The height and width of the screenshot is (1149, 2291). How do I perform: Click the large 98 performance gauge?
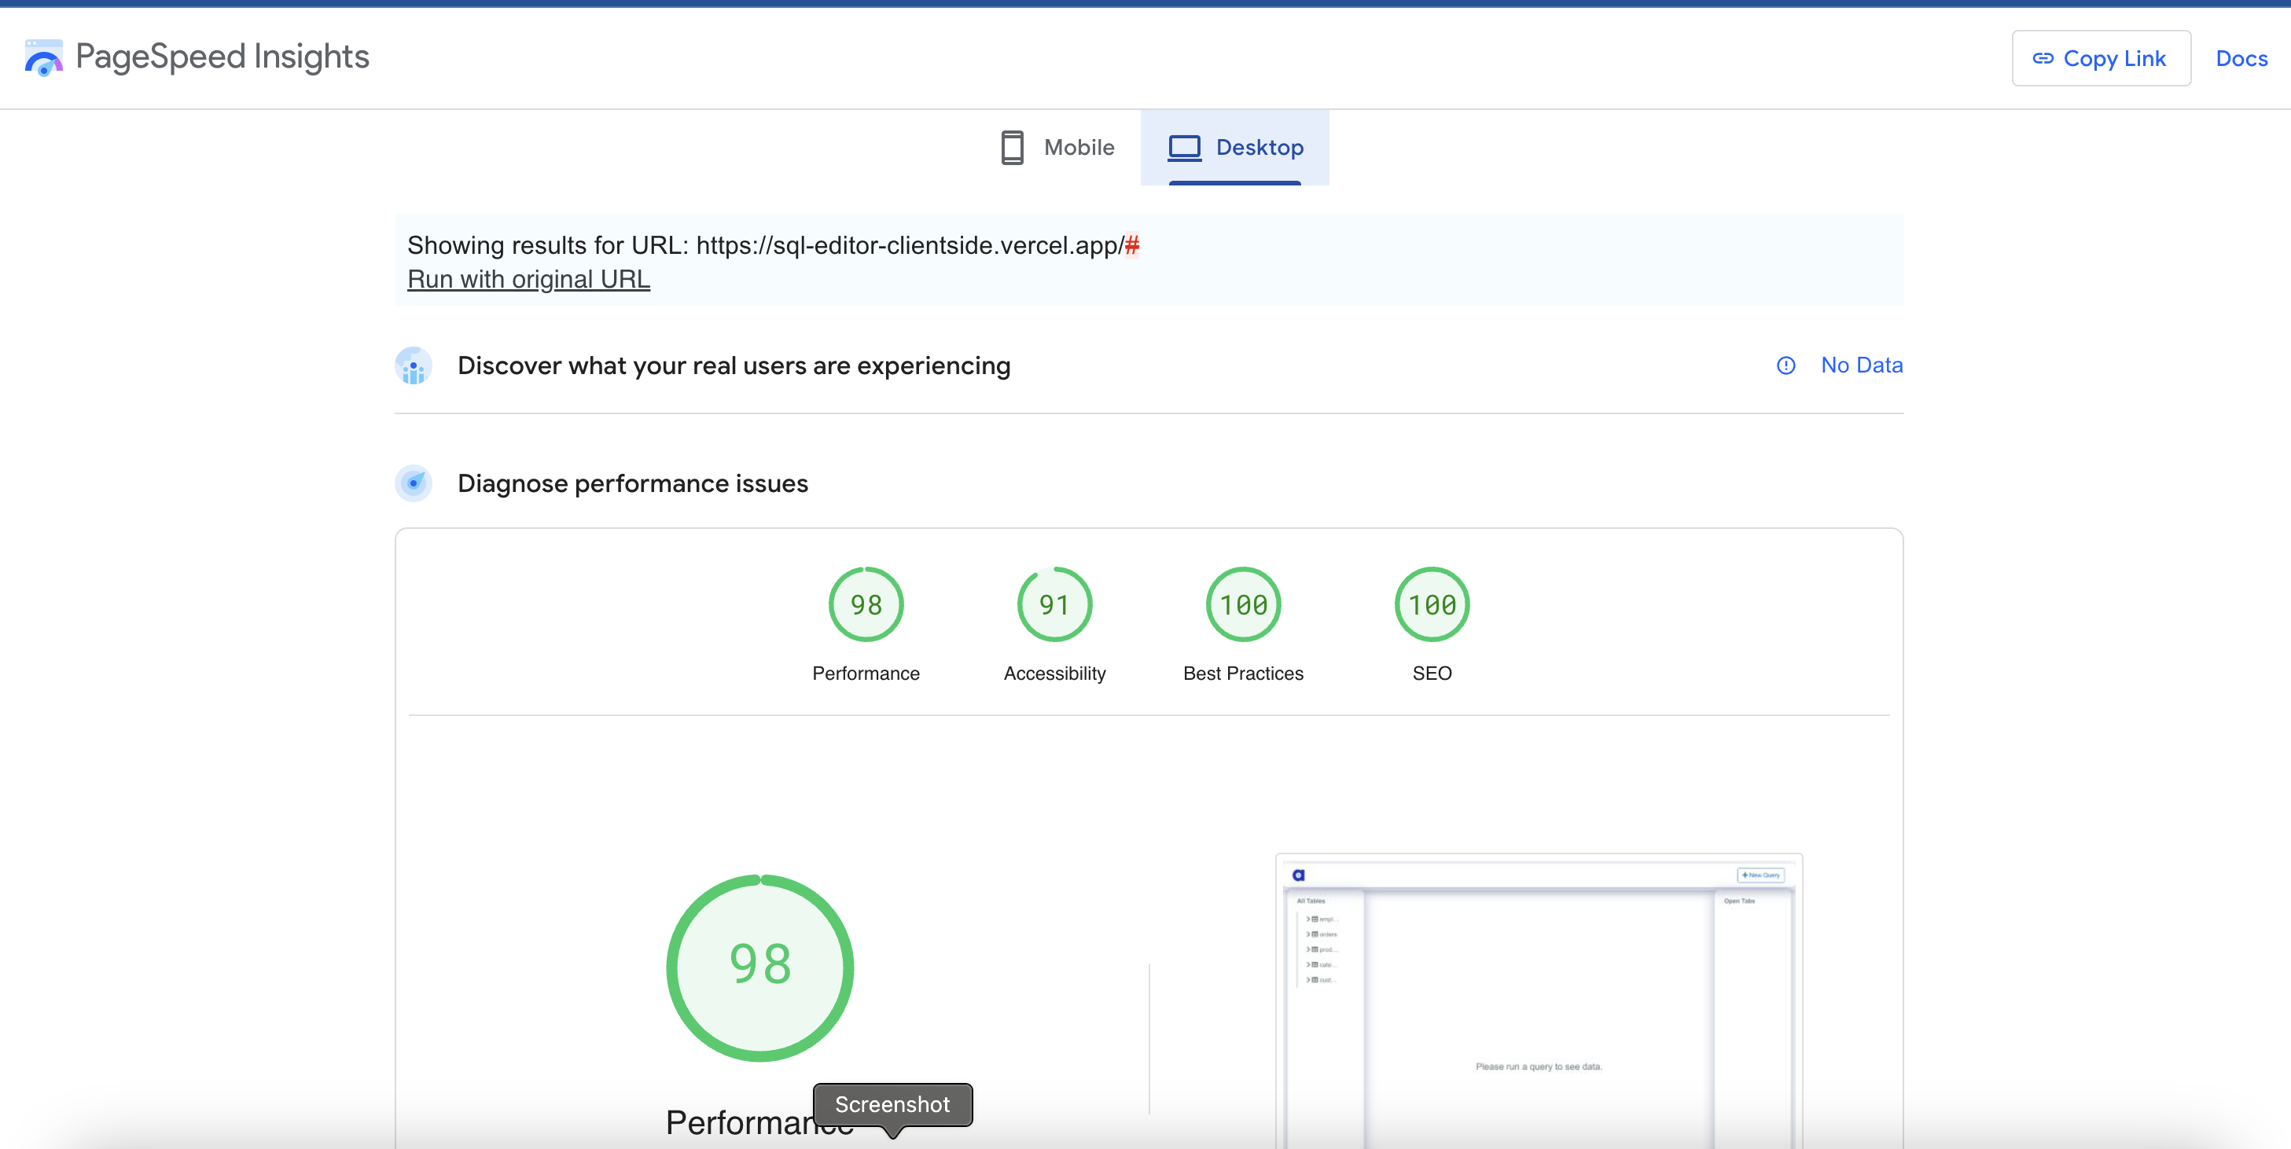pyautogui.click(x=759, y=967)
